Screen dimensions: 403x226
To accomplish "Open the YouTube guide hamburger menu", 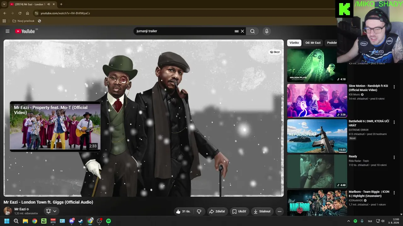I will point(8,31).
